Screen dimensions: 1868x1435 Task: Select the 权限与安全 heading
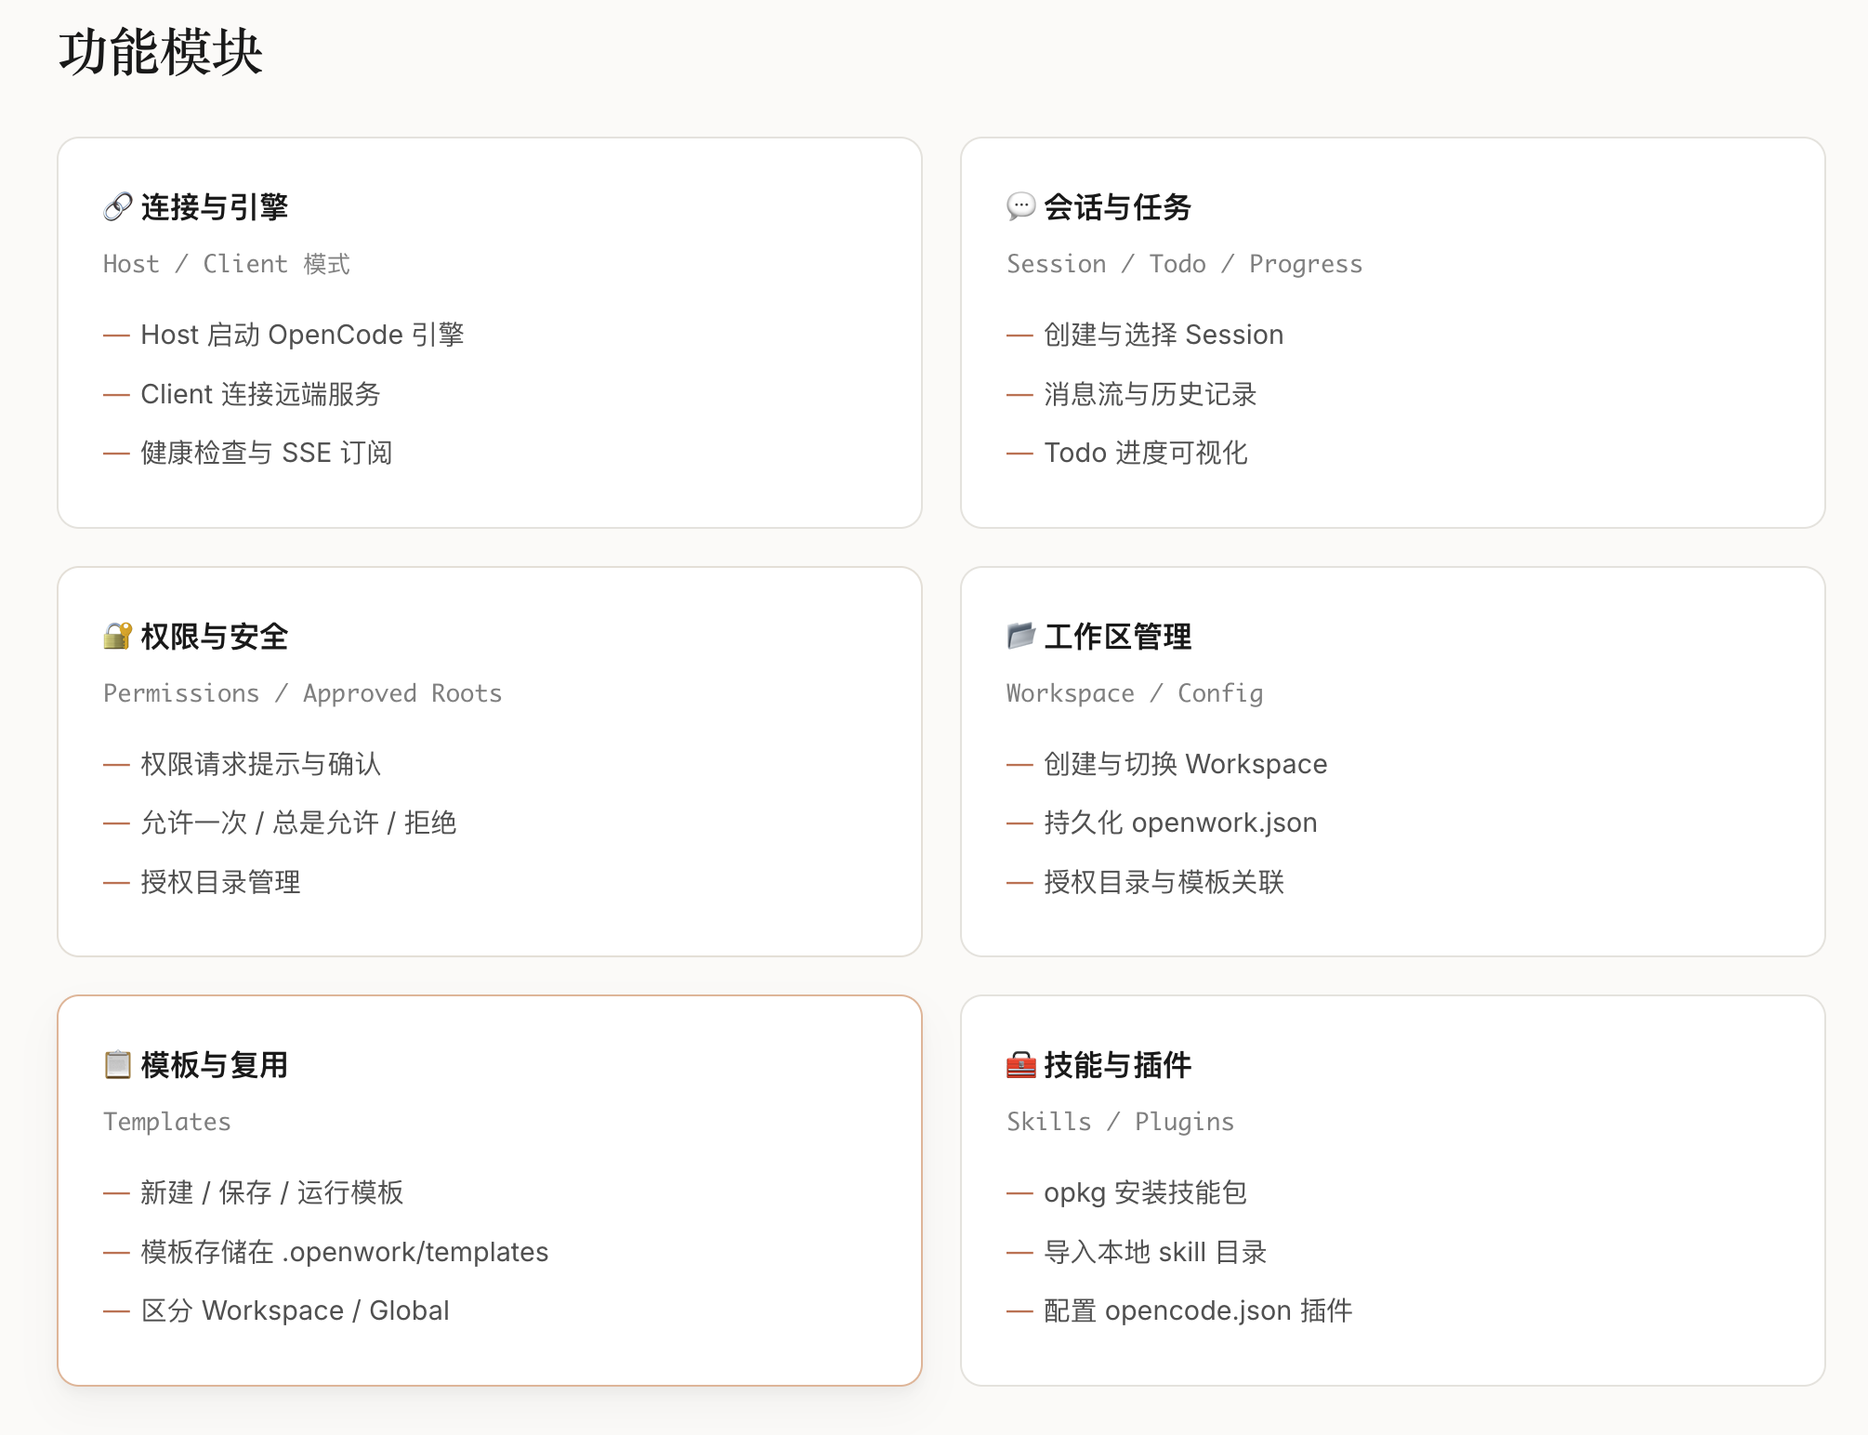215,636
